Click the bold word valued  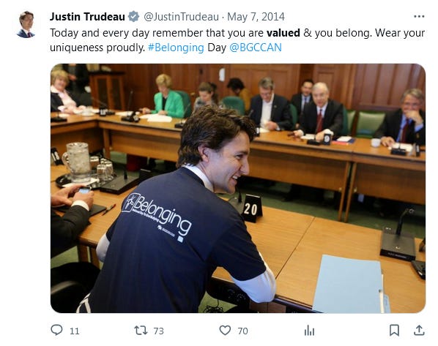point(283,33)
